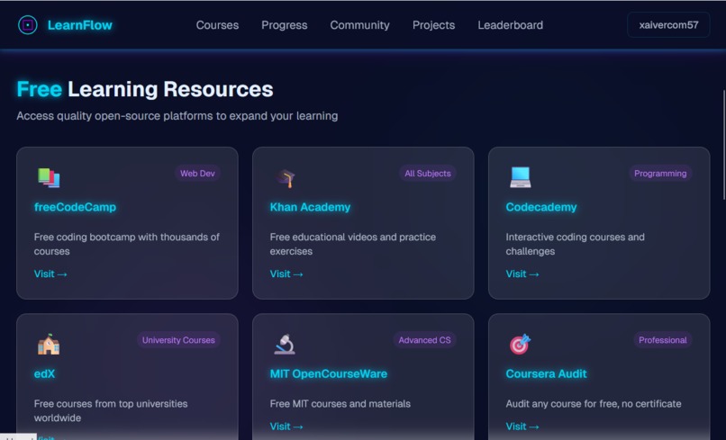Click the xaivercom57 user button
Image resolution: width=726 pixels, height=440 pixels.
pyautogui.click(x=668, y=25)
